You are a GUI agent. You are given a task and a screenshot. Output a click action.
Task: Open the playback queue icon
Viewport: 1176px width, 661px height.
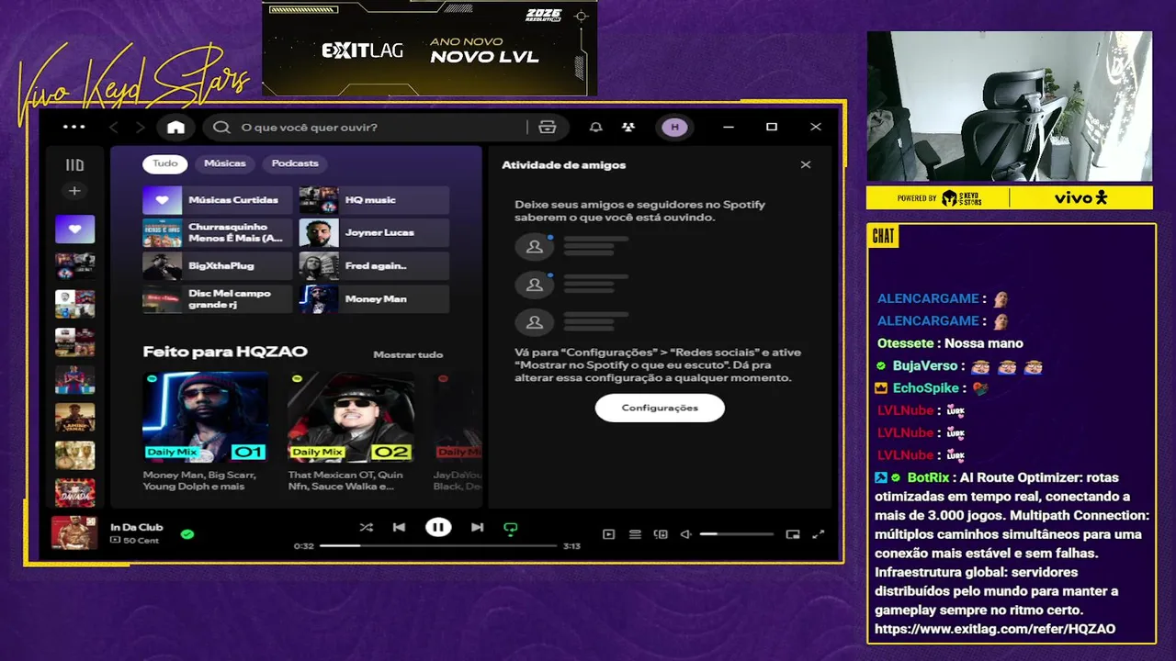coord(635,534)
